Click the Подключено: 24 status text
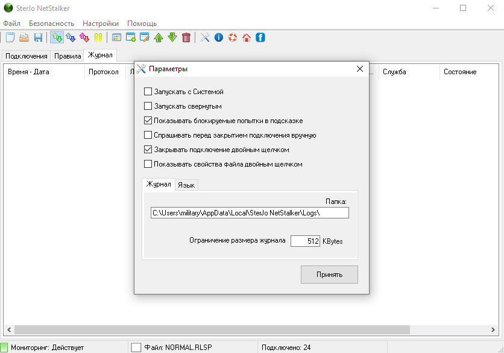Screen dimensions: 504x353 pyautogui.click(x=286, y=348)
